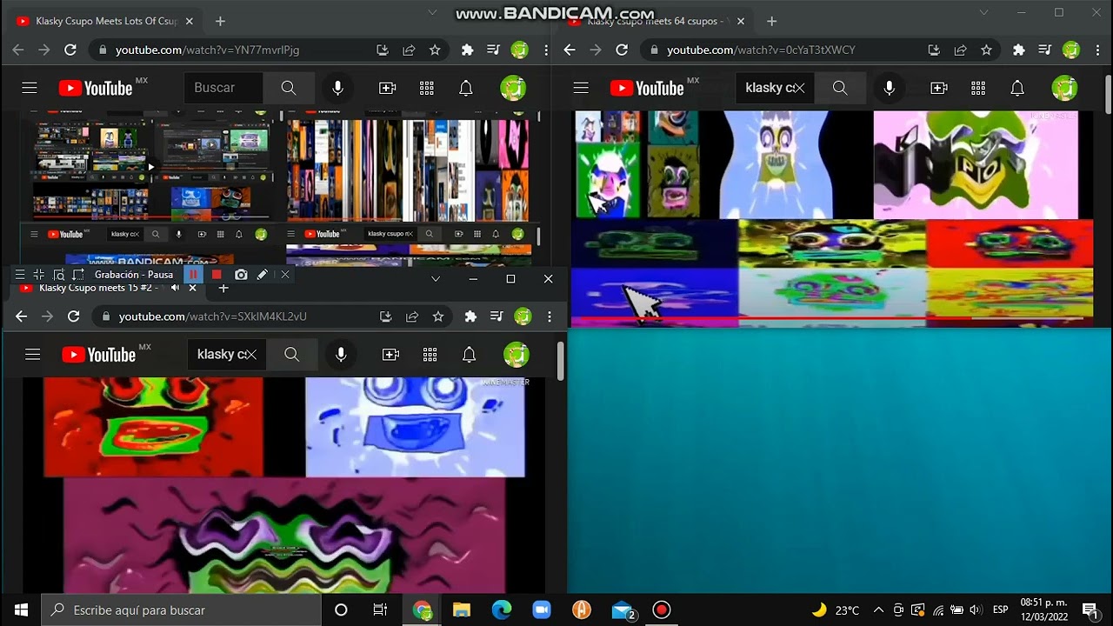1113x626 pixels.
Task: Open File Explorer from the taskbar
Action: [x=461, y=609]
